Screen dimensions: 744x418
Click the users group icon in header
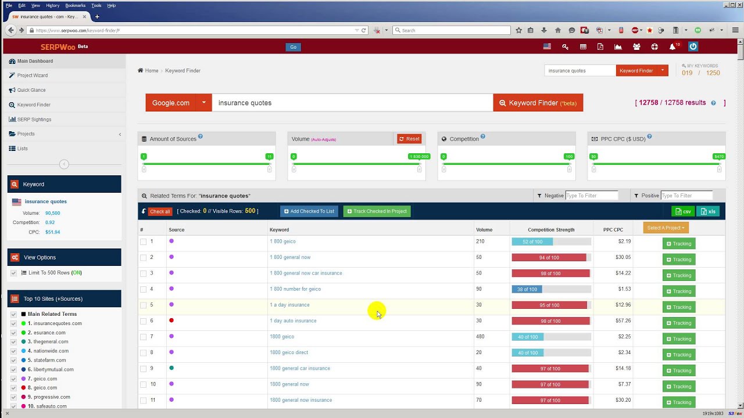click(x=636, y=47)
